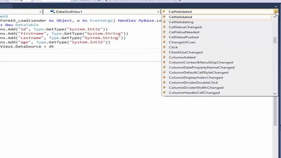The image size is (281, 158).
Task: Click the DataTable type keyword
Action: (27, 25)
